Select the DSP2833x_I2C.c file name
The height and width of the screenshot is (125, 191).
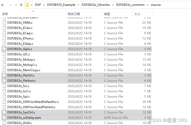(19, 54)
